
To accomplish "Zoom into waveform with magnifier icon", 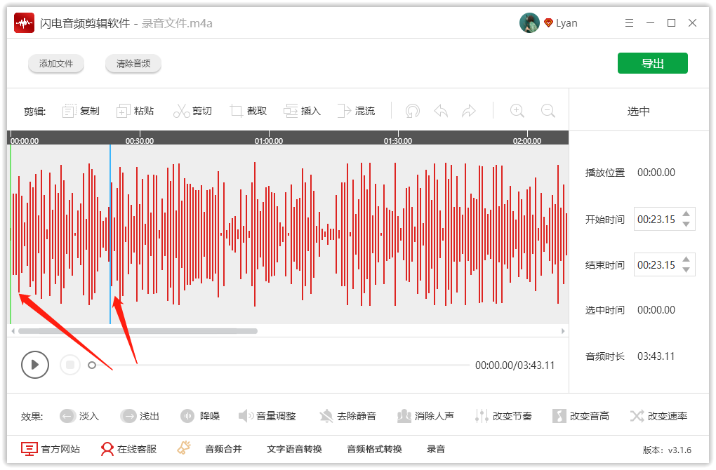I will tap(517, 110).
